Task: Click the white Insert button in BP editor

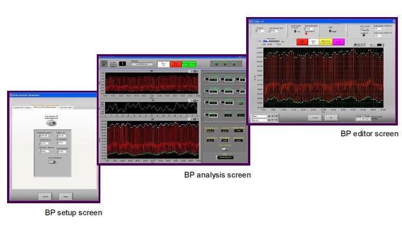Action: [313, 42]
